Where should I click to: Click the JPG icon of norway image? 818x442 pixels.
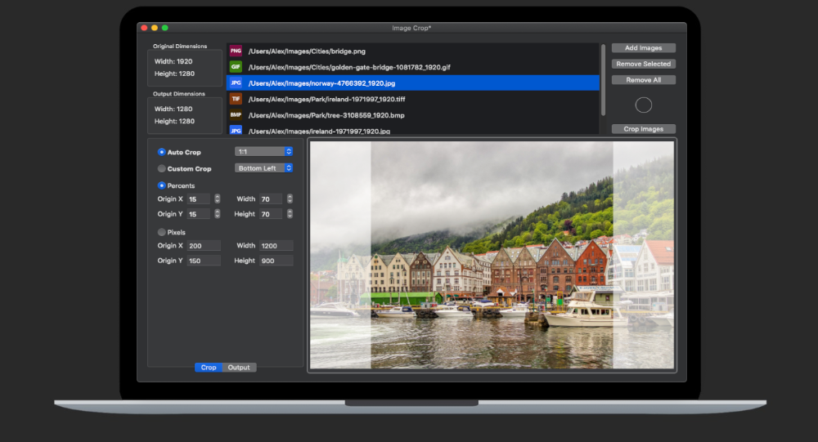(x=236, y=83)
